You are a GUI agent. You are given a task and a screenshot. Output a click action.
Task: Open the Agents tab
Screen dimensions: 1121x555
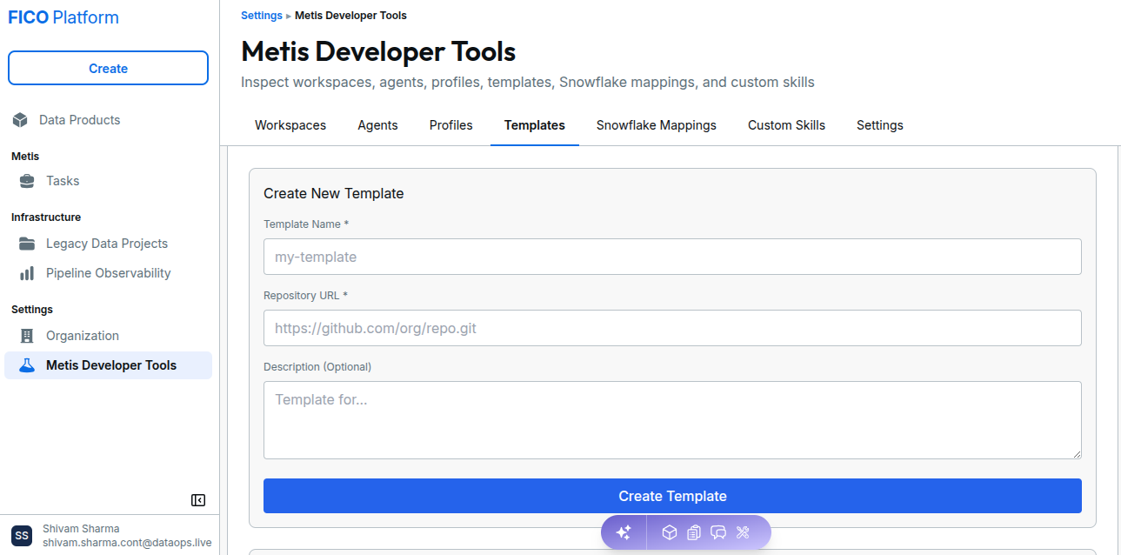[377, 125]
